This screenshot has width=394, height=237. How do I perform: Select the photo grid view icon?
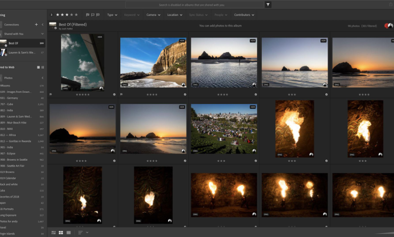[54, 232]
